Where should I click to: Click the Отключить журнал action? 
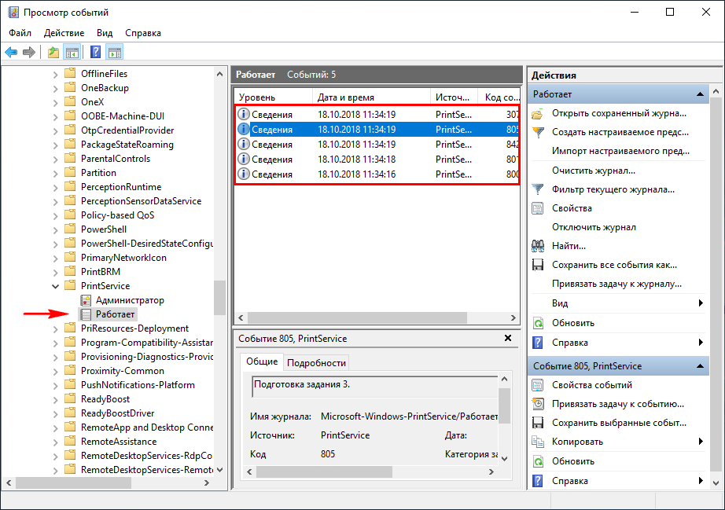(x=594, y=227)
